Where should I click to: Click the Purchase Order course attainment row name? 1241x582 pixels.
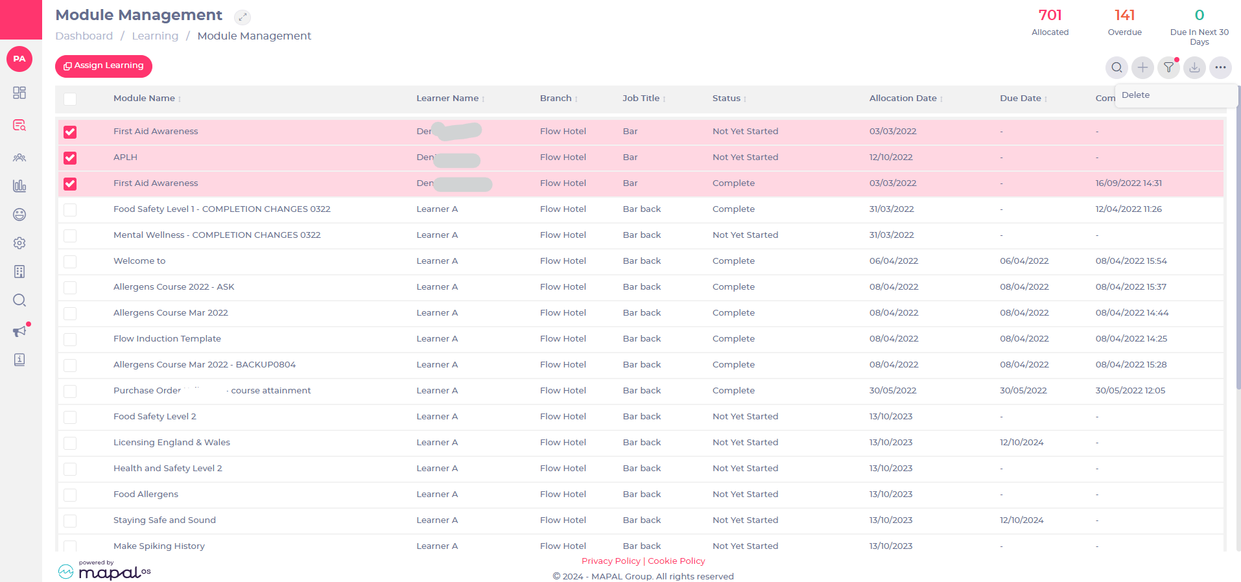[x=212, y=391]
